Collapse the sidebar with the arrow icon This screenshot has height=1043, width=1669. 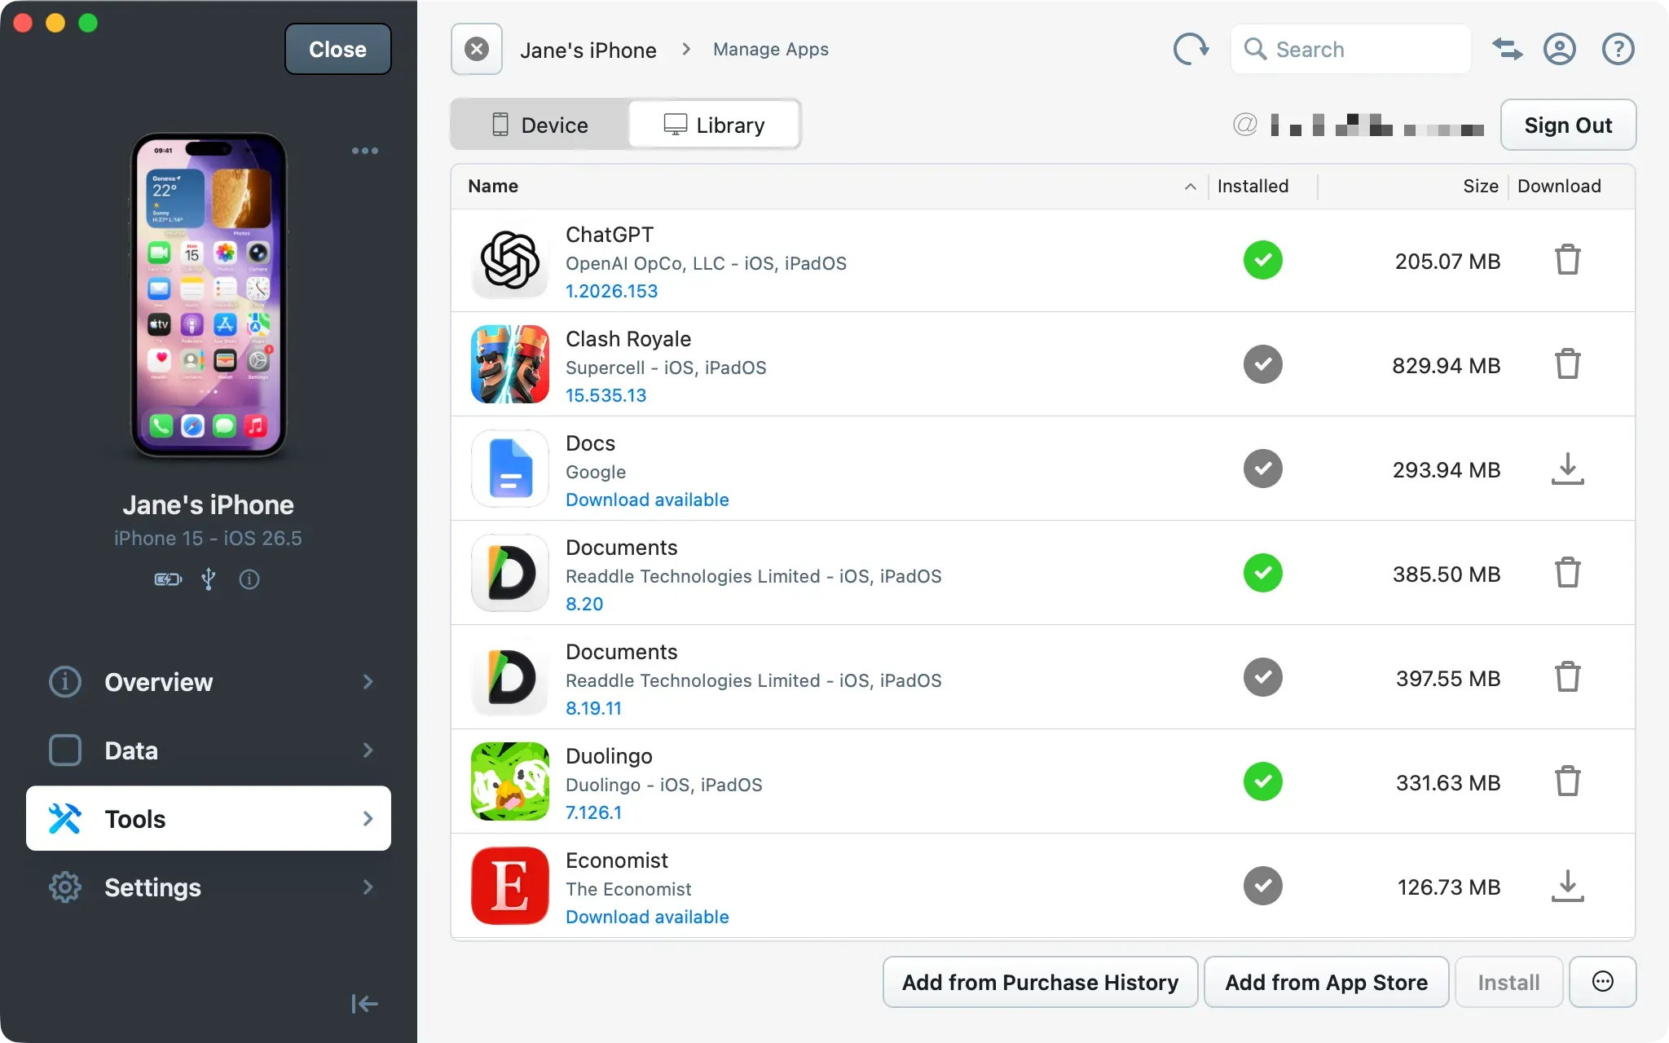364,1004
